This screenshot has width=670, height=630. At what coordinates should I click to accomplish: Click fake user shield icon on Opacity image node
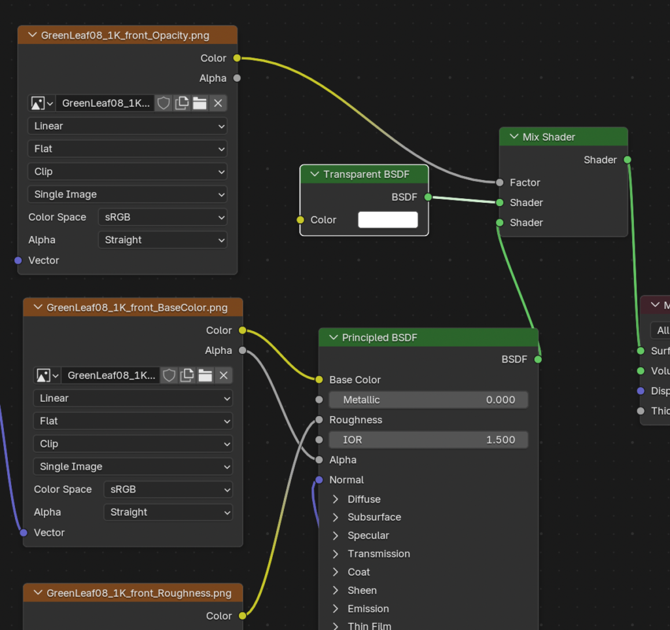point(164,103)
